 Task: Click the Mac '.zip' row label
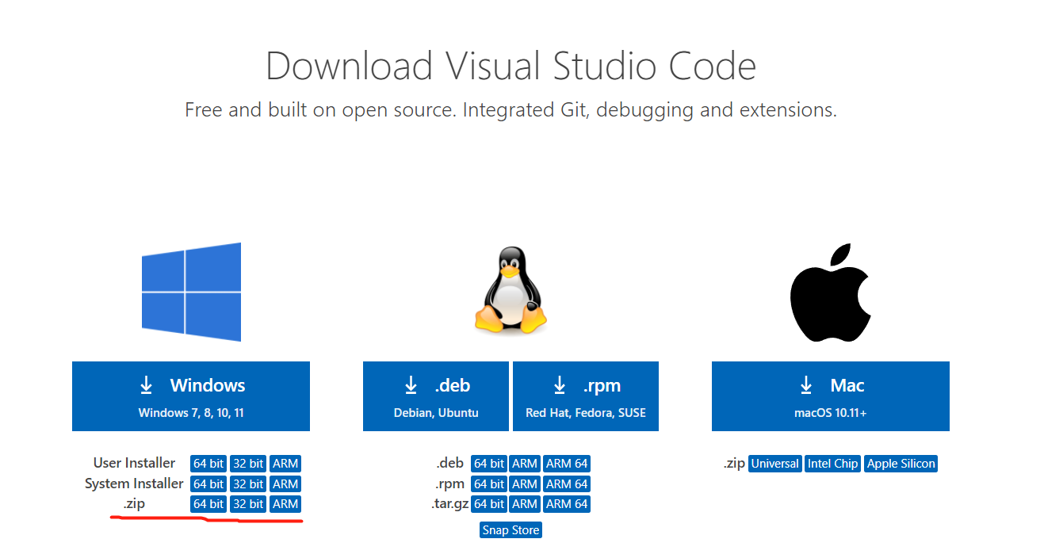coord(734,464)
